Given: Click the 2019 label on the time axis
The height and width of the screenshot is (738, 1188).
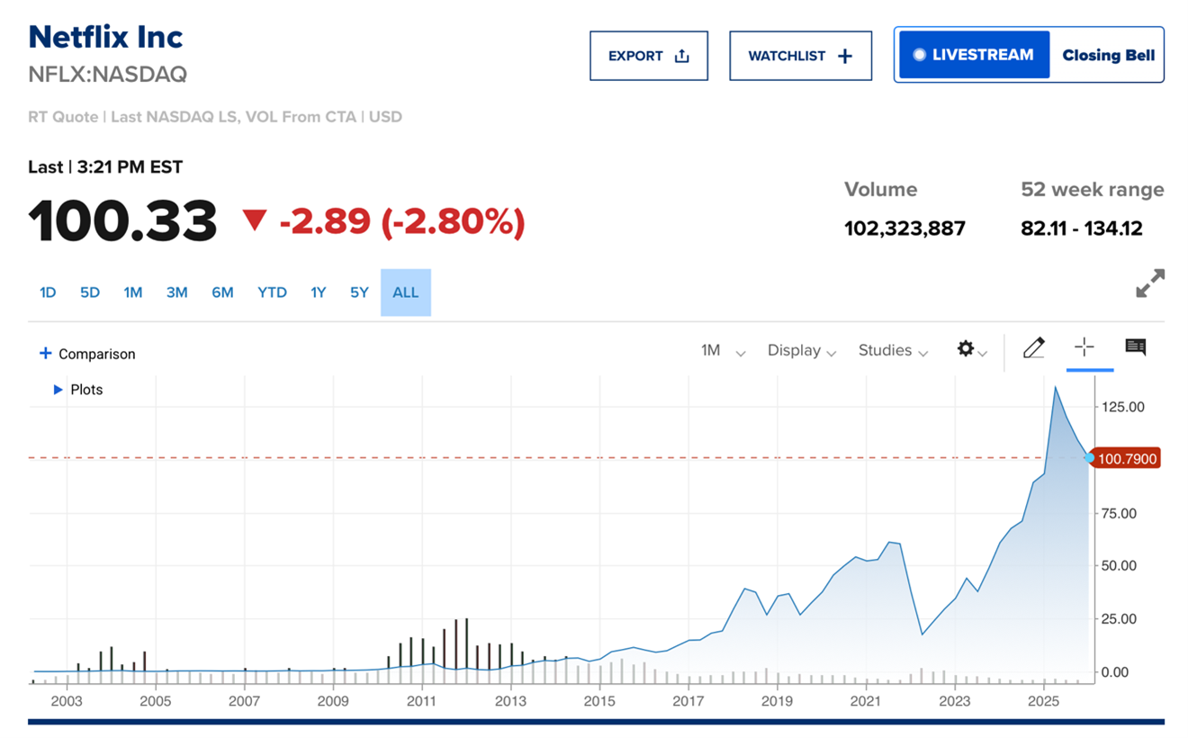Looking at the screenshot, I should [x=777, y=701].
